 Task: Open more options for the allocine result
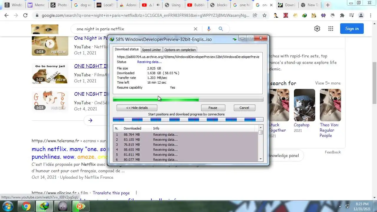[136, 193]
